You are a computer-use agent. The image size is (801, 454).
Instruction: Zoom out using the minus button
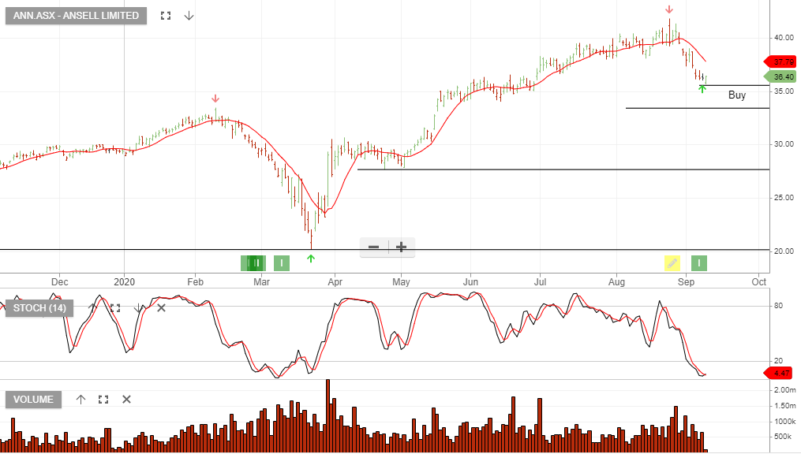374,247
